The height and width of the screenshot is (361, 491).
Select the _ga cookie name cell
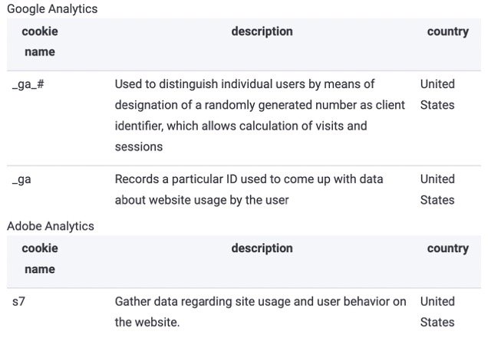(21, 179)
